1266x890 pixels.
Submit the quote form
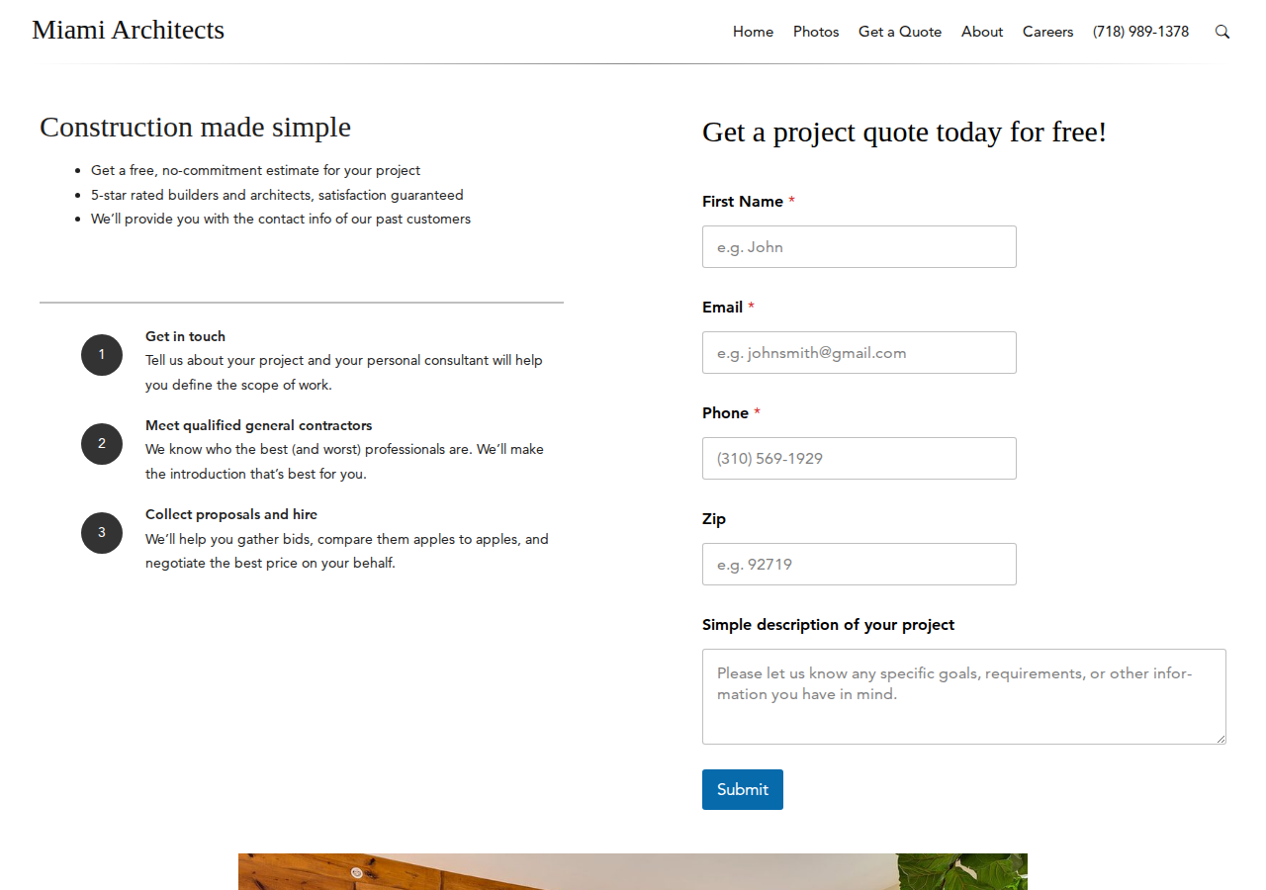[743, 789]
